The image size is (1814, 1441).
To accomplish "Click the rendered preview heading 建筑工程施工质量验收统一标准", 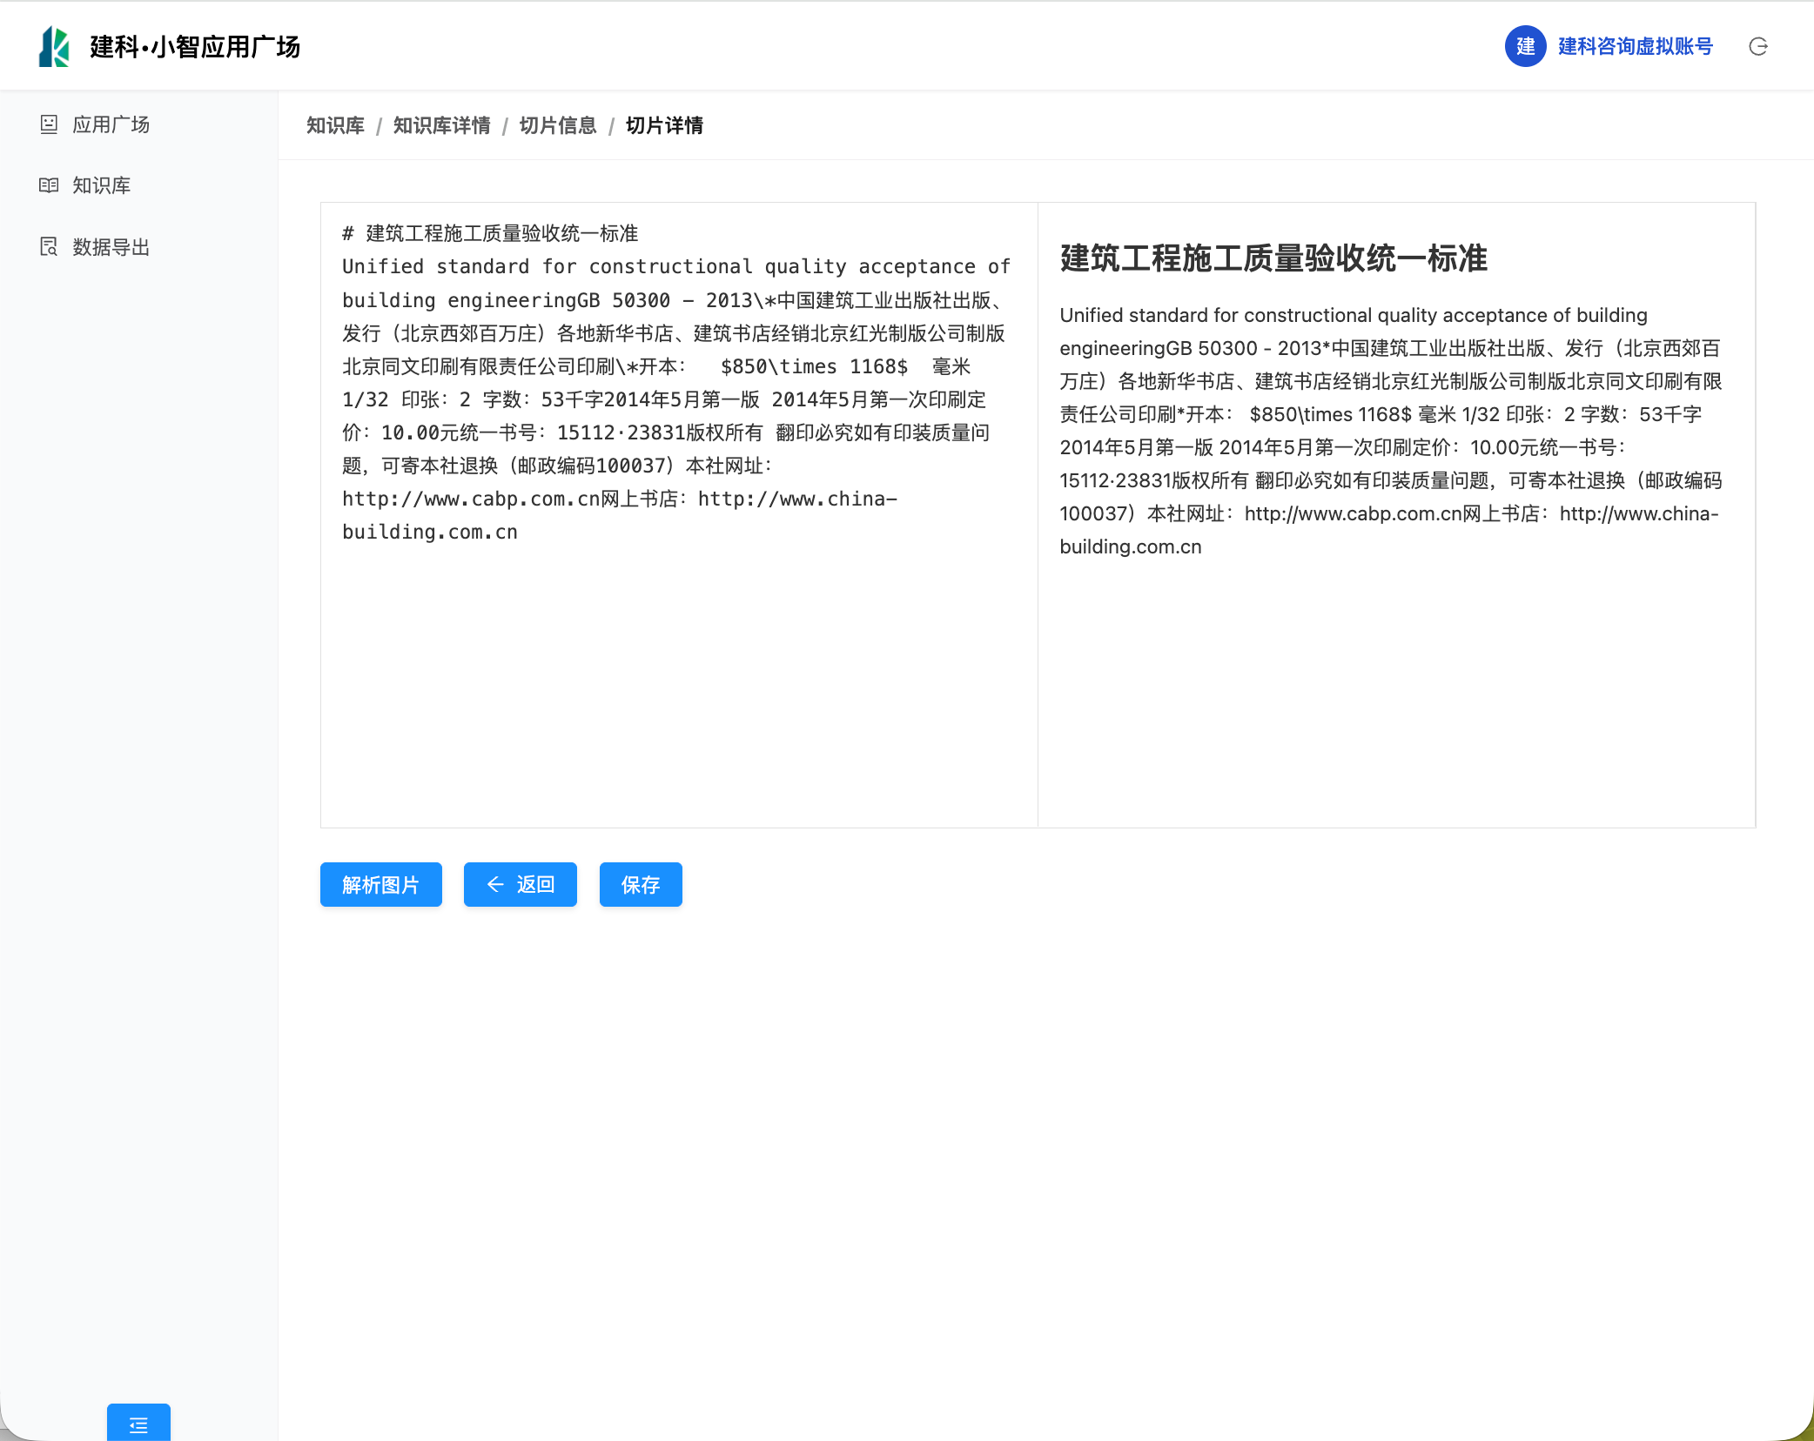I will point(1273,258).
